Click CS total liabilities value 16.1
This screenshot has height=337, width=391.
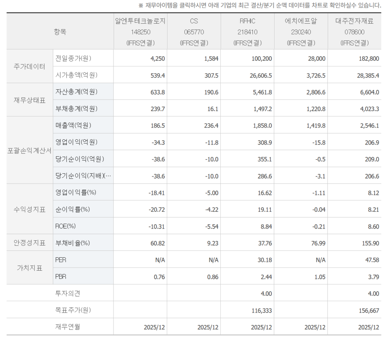coord(213,109)
